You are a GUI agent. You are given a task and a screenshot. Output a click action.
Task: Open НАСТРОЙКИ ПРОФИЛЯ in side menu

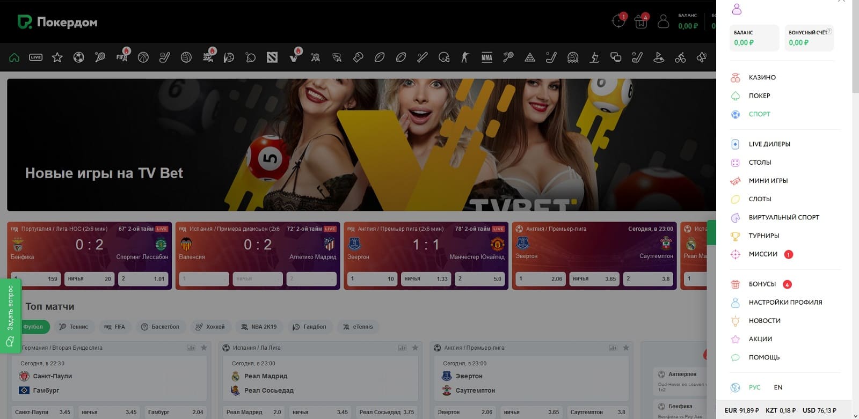[785, 302]
